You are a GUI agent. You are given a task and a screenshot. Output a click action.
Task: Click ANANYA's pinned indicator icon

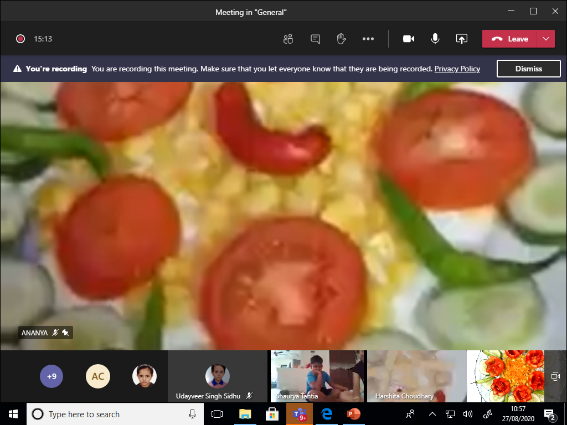coord(65,333)
